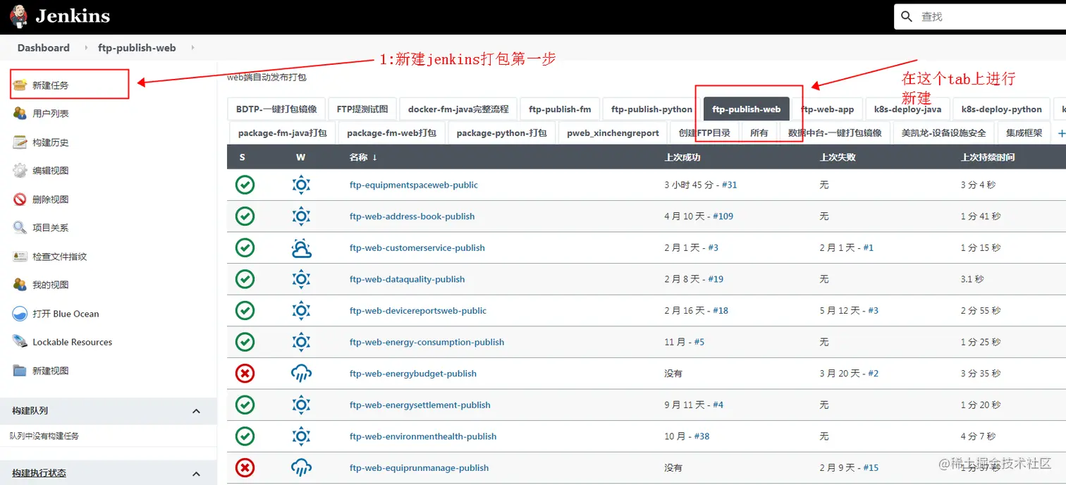Switch to k8s-deploy-java tab

907,109
